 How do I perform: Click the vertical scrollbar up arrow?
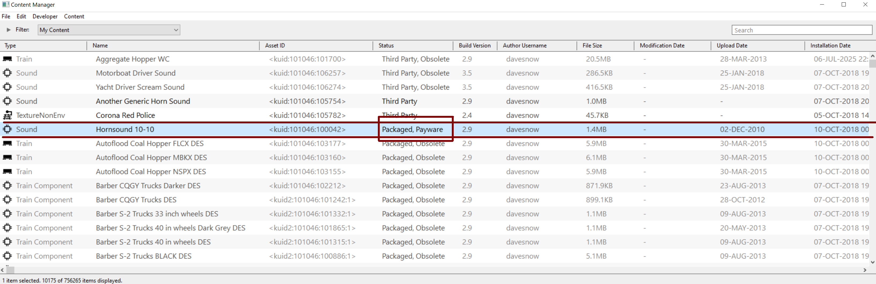coord(872,56)
